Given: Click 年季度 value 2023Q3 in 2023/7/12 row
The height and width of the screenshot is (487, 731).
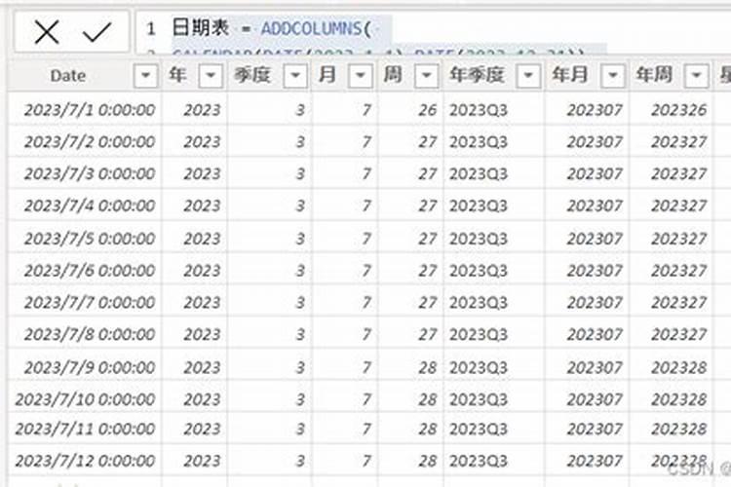Looking at the screenshot, I should tap(479, 461).
